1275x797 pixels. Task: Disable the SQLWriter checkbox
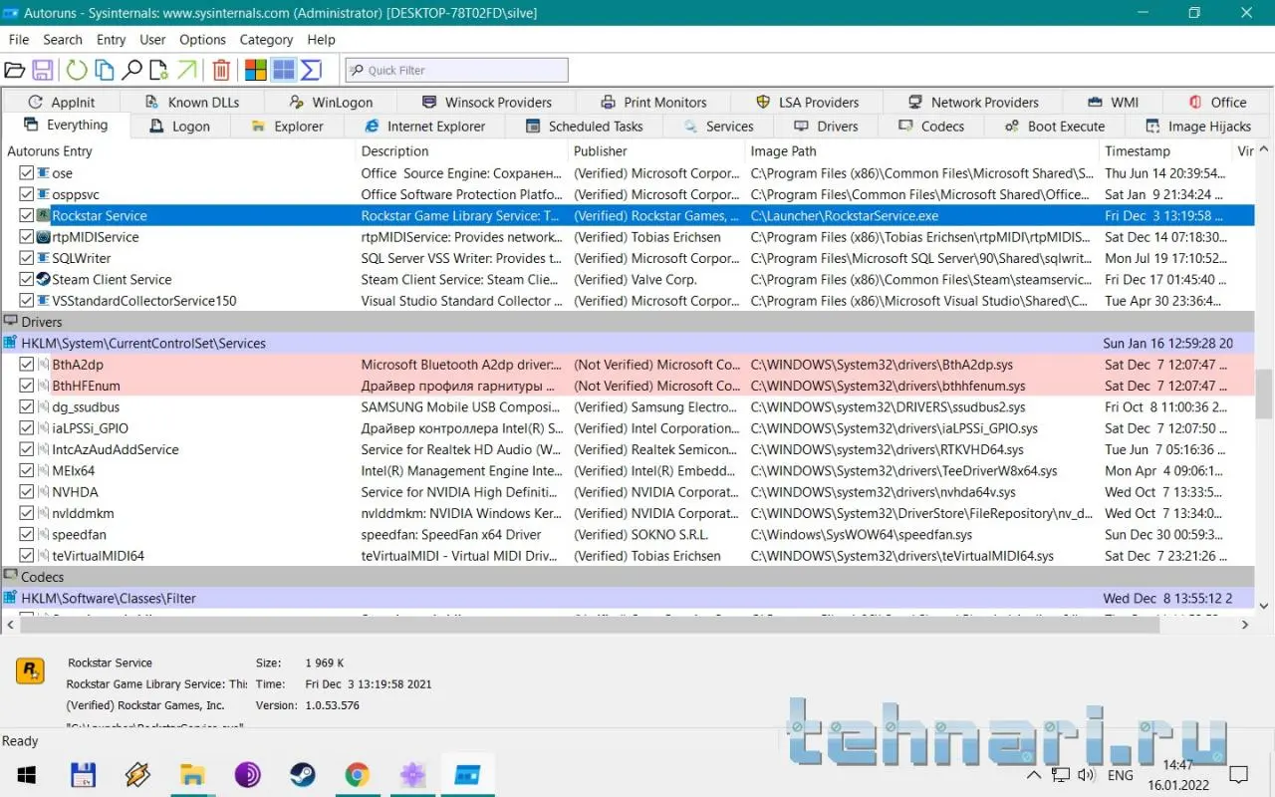tap(27, 258)
